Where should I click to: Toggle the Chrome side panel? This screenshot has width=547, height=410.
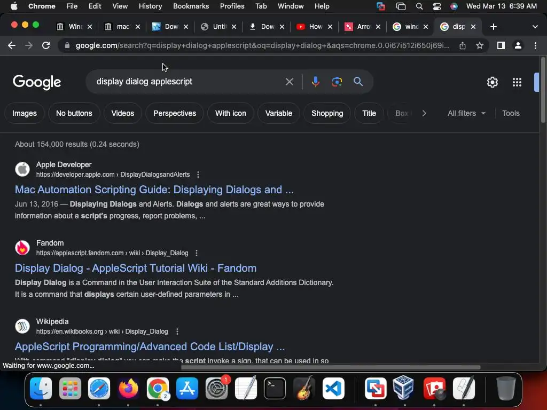click(x=501, y=46)
